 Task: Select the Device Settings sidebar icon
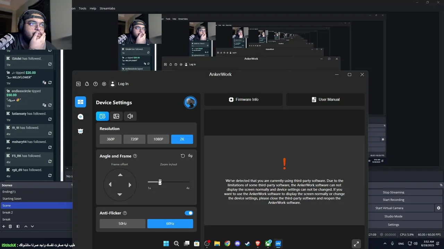[80, 102]
